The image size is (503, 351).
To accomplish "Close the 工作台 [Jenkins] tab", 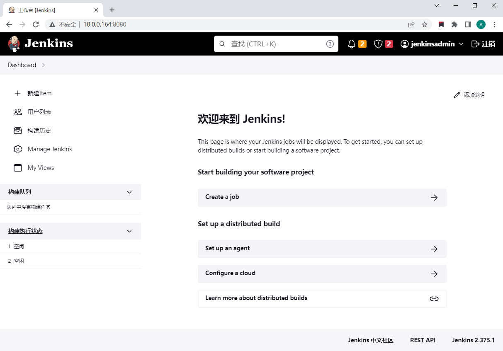I will tap(96, 10).
